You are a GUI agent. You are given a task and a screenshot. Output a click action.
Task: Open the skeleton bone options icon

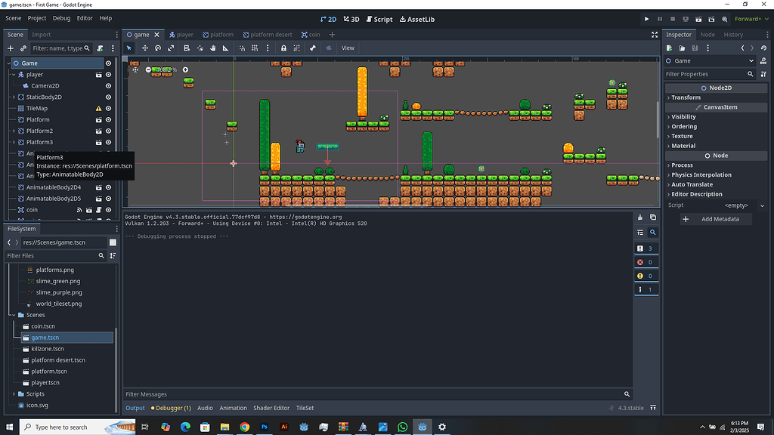[312, 48]
